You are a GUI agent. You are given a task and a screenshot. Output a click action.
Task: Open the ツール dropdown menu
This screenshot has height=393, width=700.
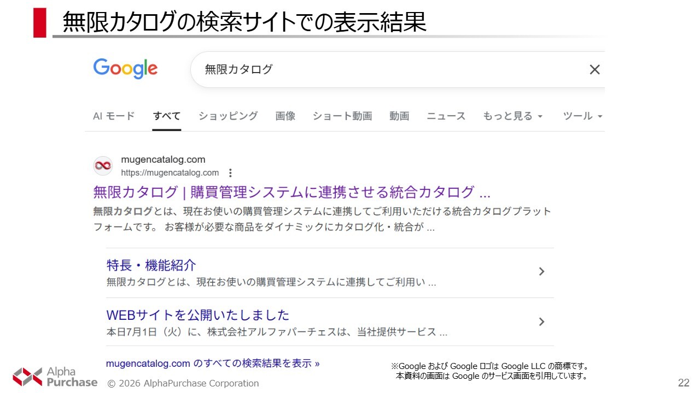tap(582, 116)
